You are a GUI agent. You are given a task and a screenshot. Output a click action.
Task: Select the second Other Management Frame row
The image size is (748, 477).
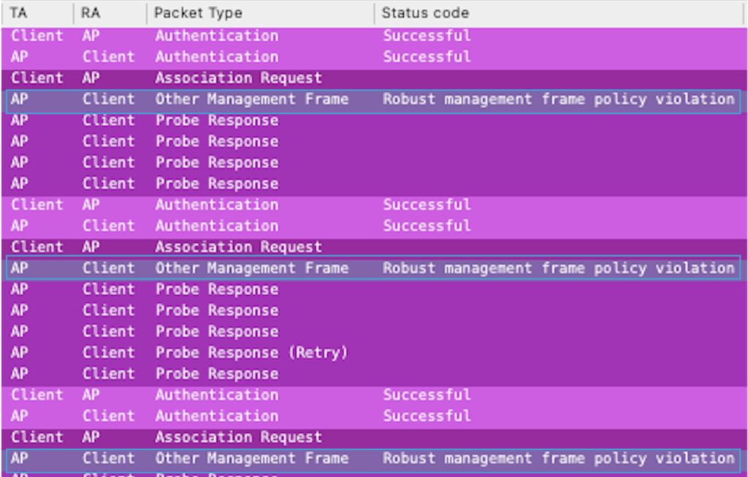[x=251, y=268]
